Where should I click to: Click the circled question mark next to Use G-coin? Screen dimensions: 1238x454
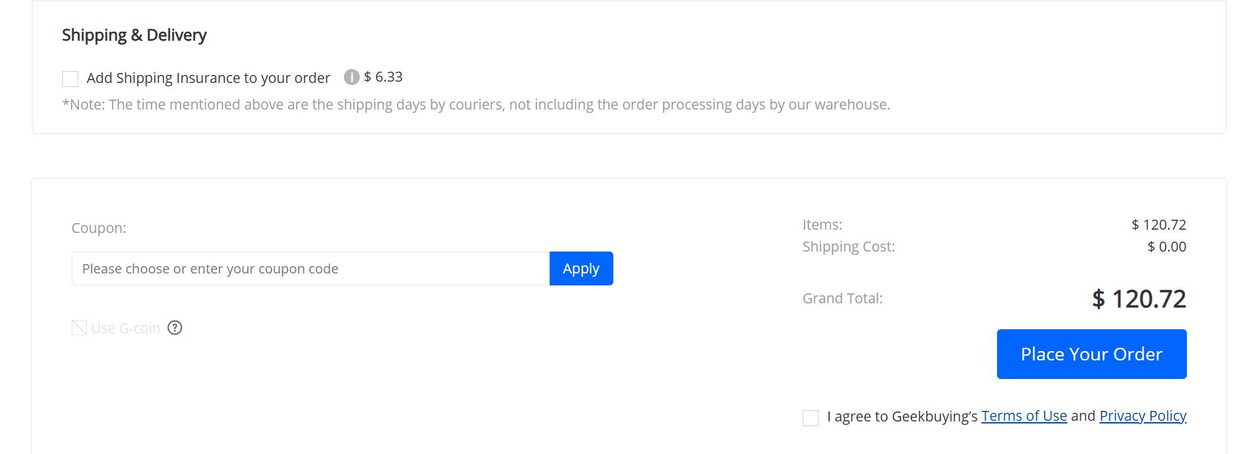(x=175, y=328)
